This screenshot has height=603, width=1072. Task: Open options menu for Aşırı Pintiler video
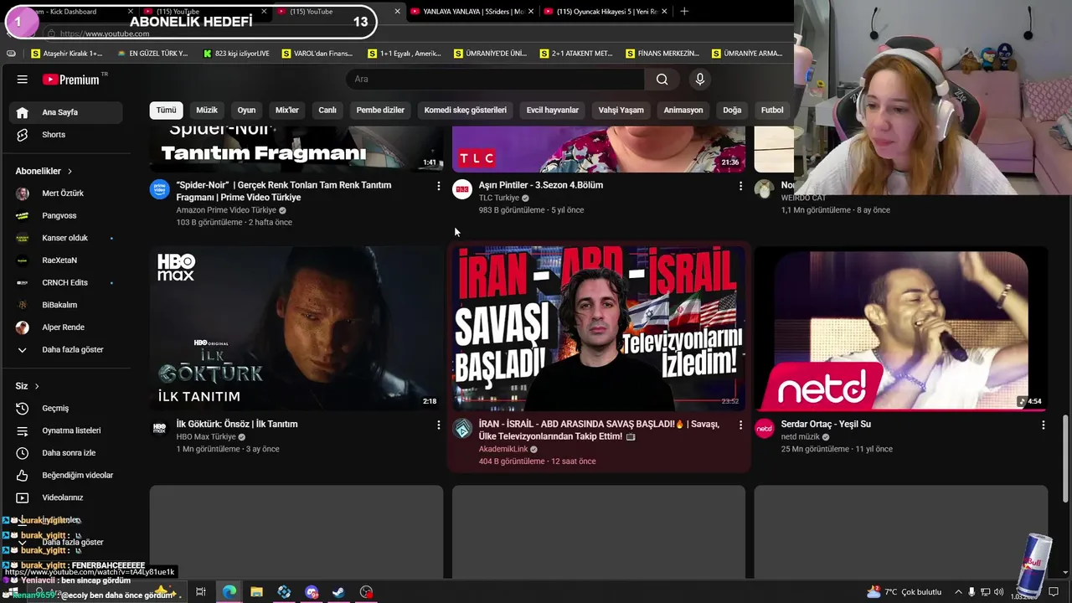[x=740, y=186]
